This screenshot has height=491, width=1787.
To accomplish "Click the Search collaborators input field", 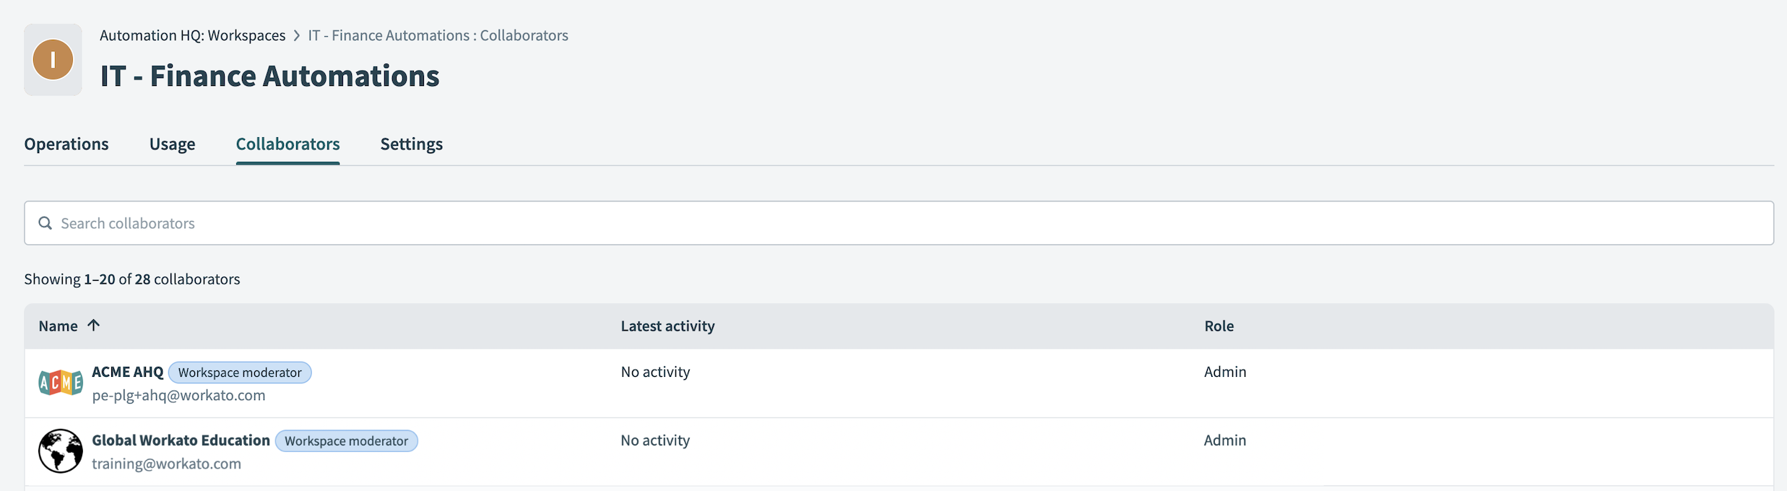I will 899,223.
